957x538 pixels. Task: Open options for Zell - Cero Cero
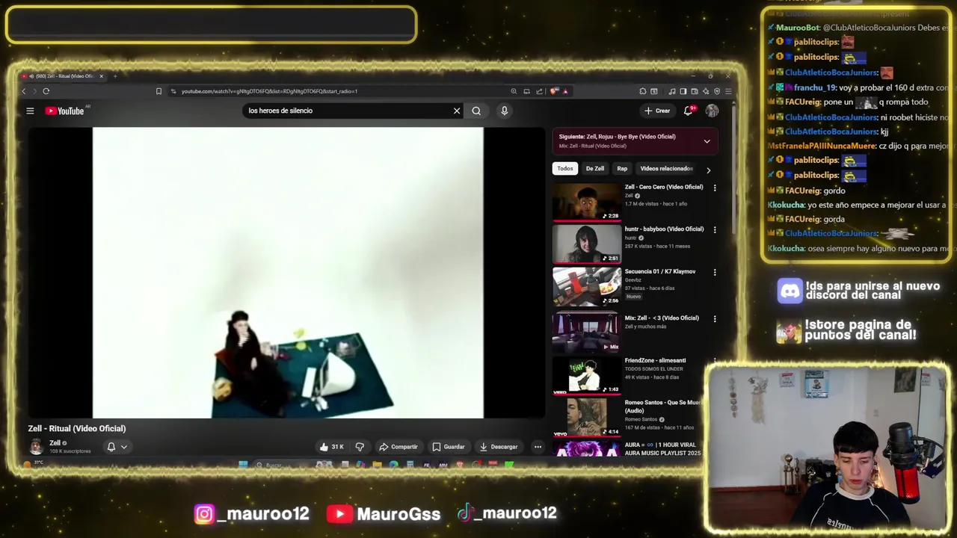click(715, 188)
